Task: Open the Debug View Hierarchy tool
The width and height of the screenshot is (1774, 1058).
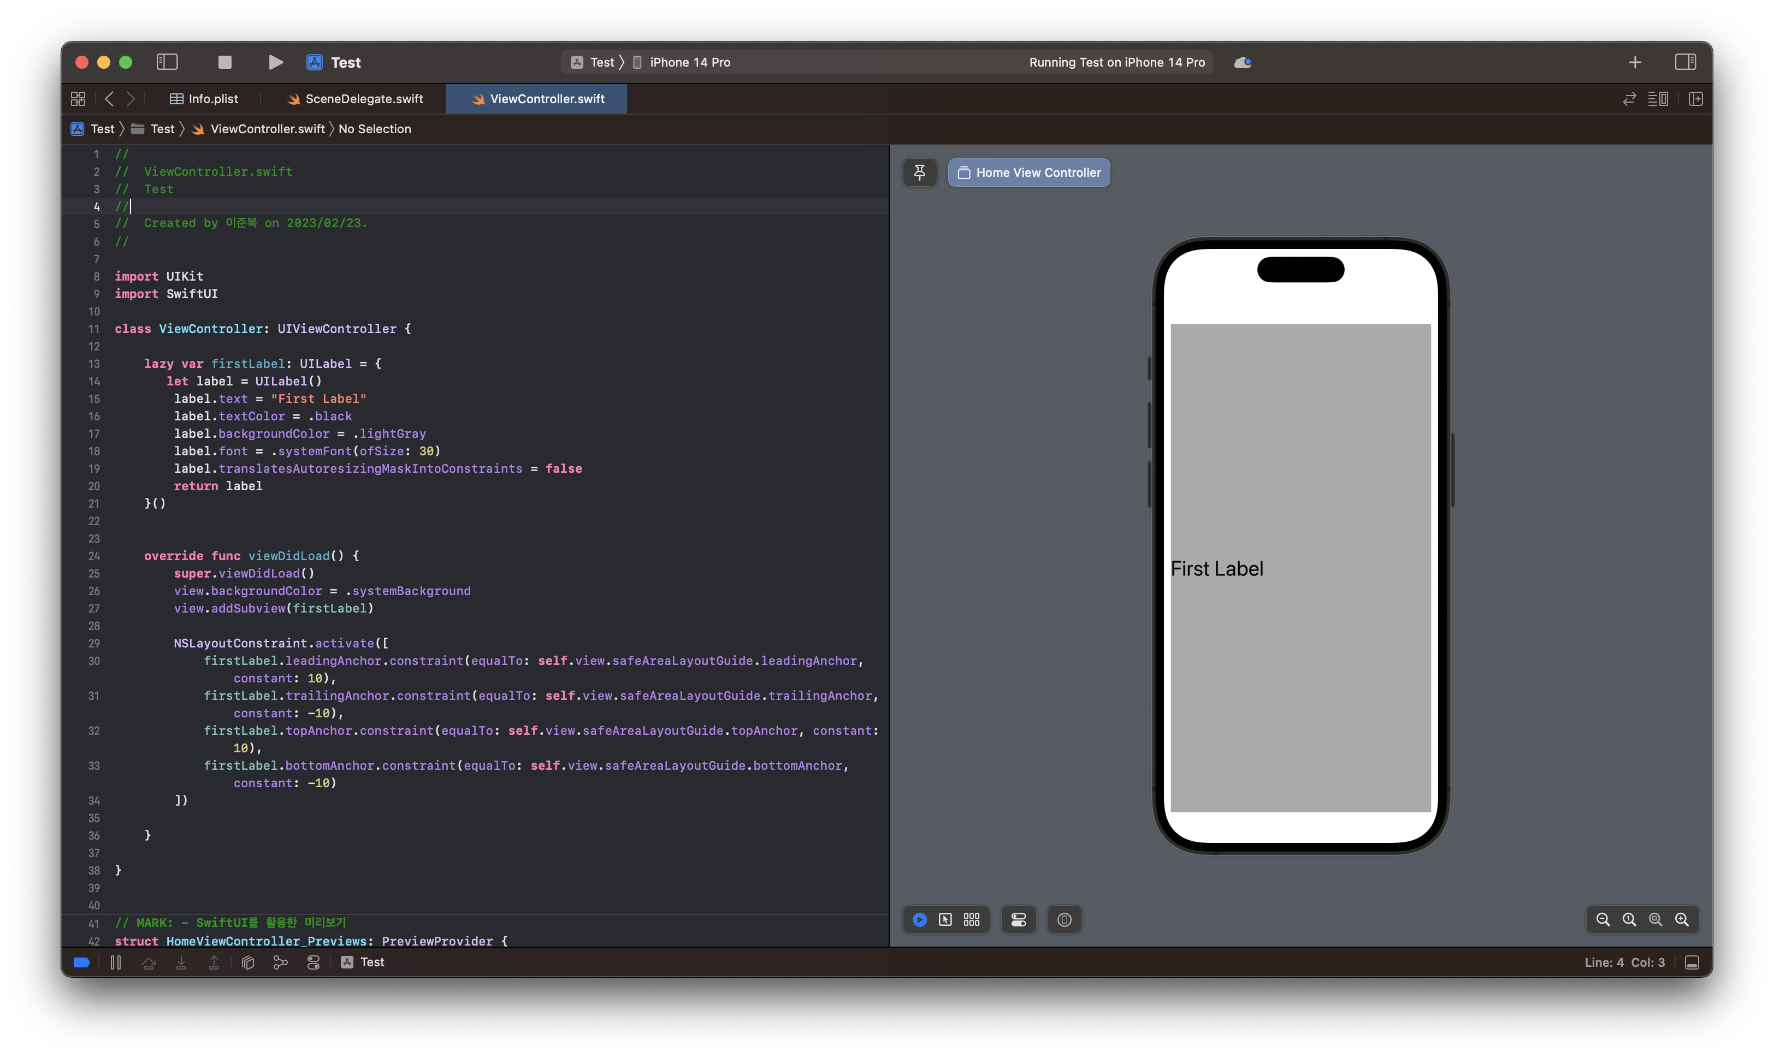Action: tap(248, 962)
